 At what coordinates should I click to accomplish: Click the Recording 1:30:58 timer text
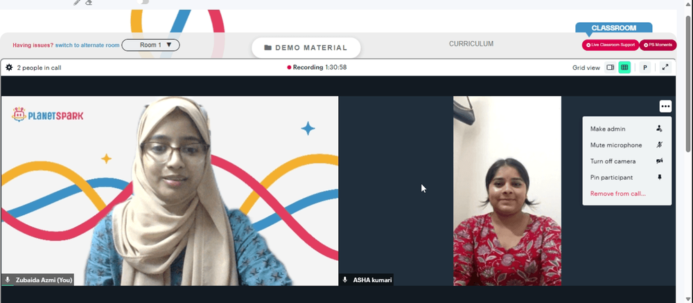click(x=319, y=68)
